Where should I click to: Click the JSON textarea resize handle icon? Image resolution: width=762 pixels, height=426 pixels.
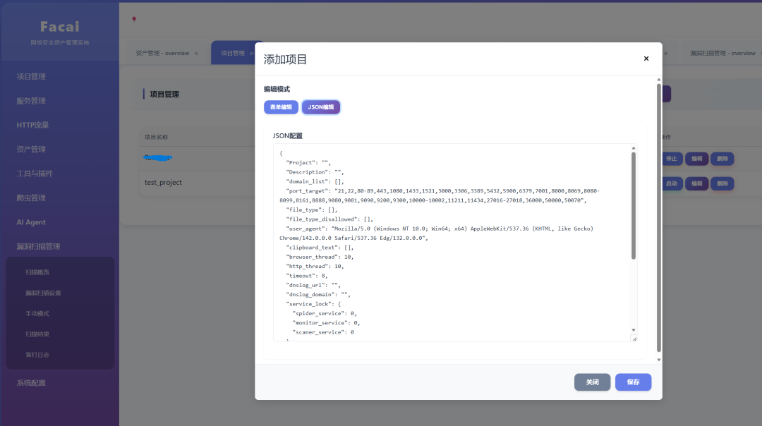click(634, 339)
